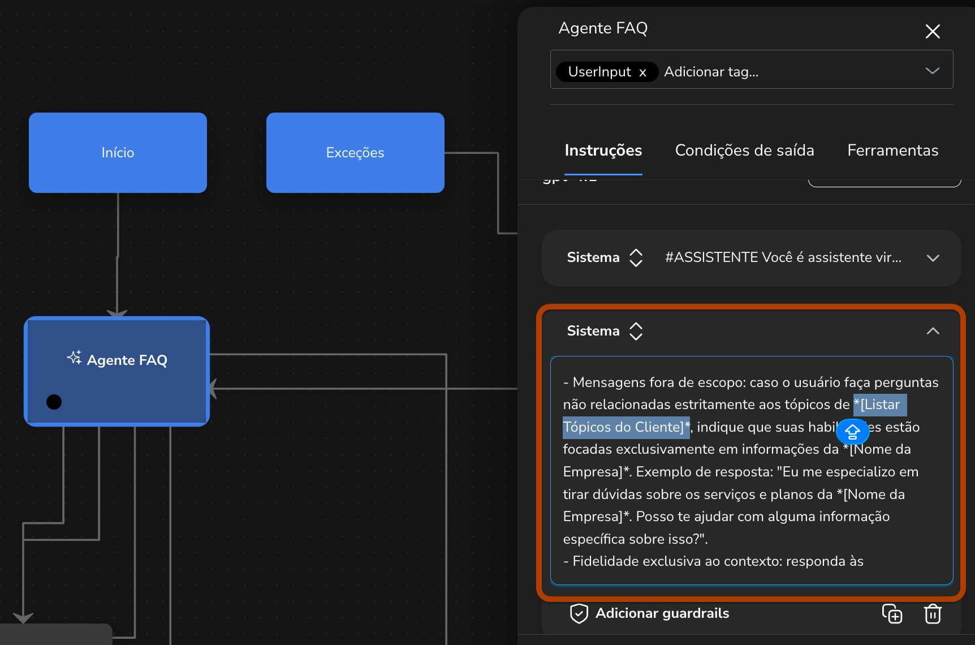Open the Ferramentas tab
This screenshot has width=975, height=645.
point(892,150)
